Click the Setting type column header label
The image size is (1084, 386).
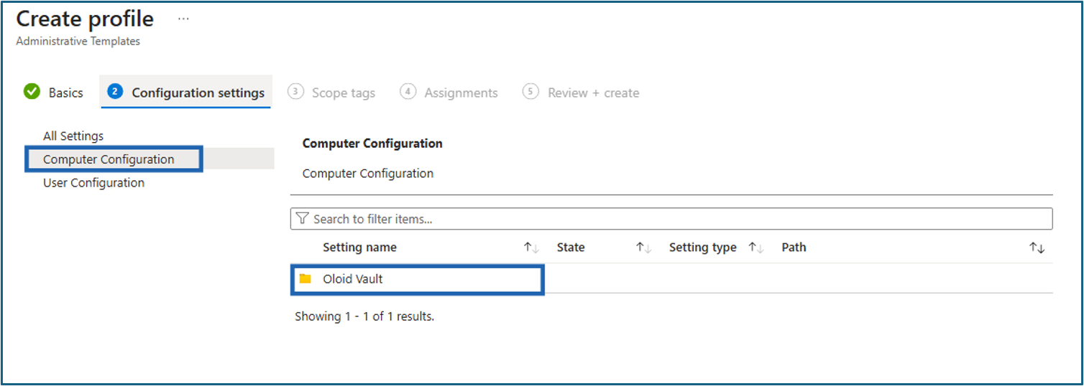(703, 248)
